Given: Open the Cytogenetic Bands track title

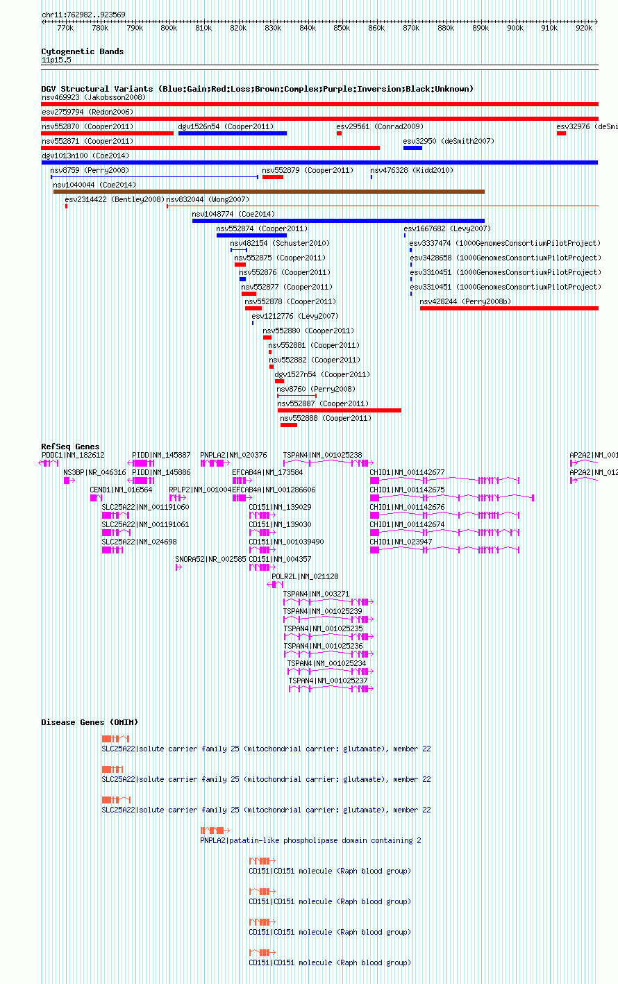Looking at the screenshot, I should 83,51.
